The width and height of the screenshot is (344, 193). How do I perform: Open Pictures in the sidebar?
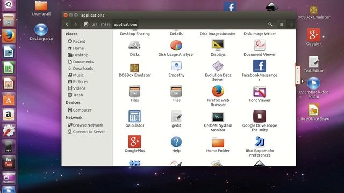(78, 81)
